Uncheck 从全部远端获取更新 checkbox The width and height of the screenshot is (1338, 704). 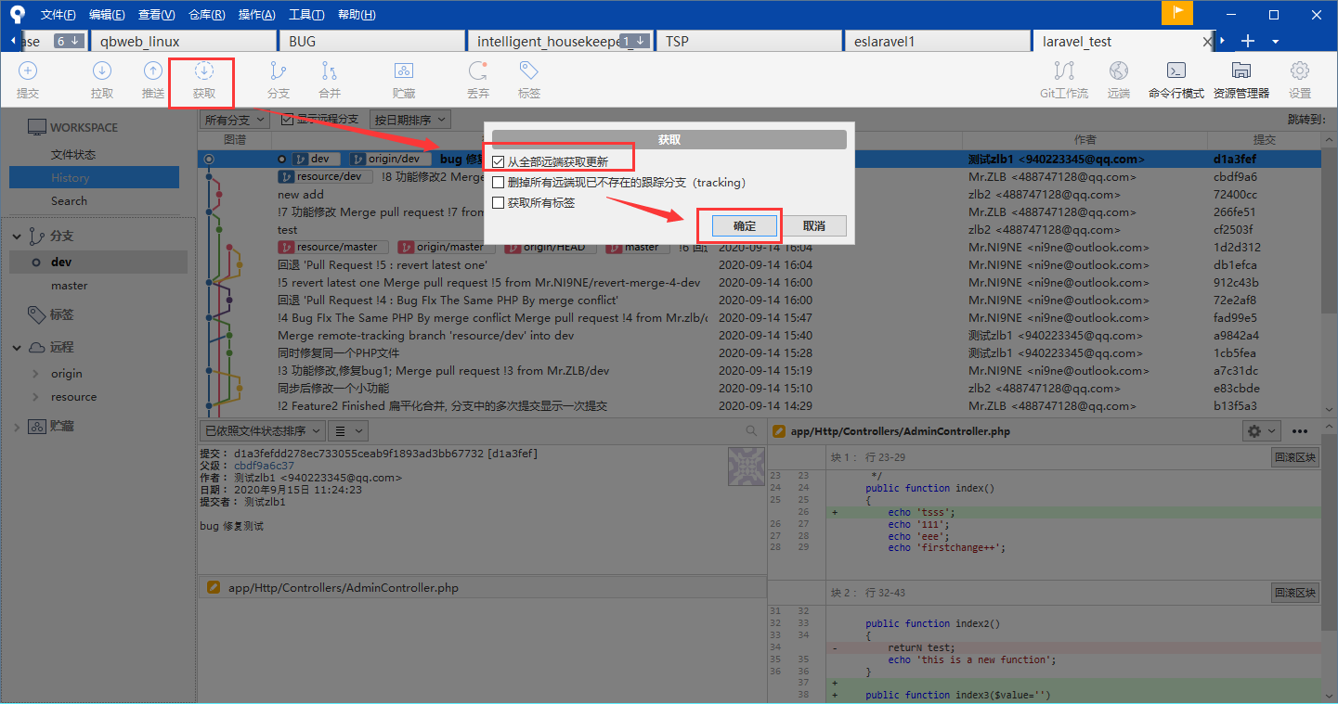[x=499, y=162]
